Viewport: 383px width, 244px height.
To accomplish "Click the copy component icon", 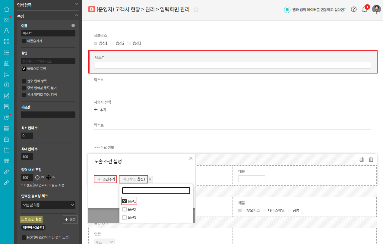I will tap(361, 159).
